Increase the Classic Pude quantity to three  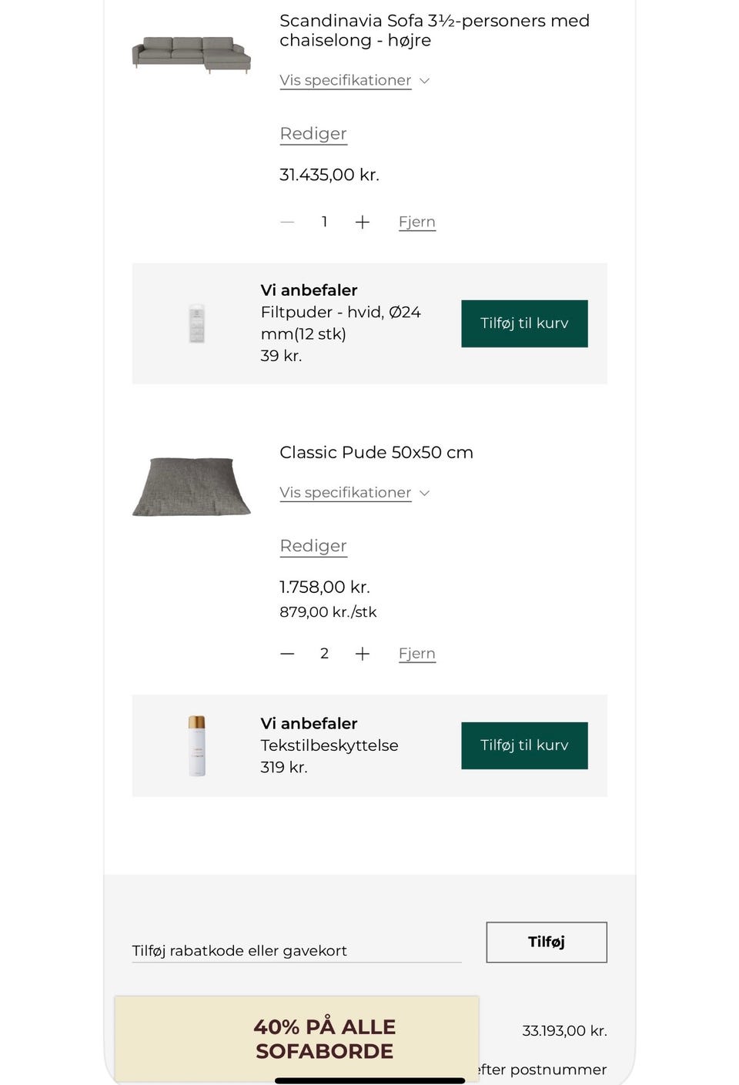tap(363, 653)
